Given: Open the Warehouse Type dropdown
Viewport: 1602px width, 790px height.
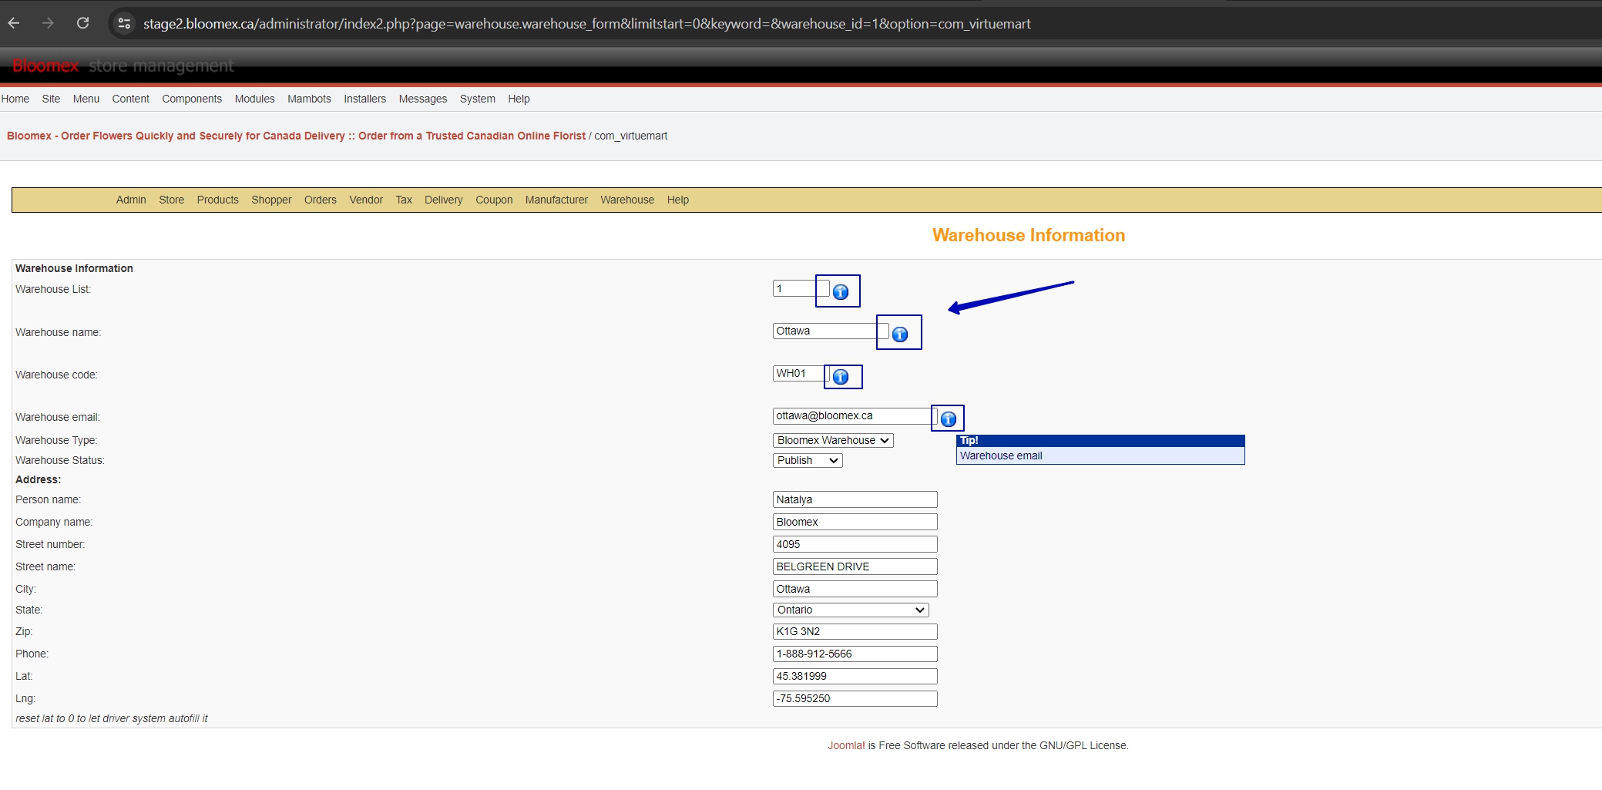Looking at the screenshot, I should [833, 440].
